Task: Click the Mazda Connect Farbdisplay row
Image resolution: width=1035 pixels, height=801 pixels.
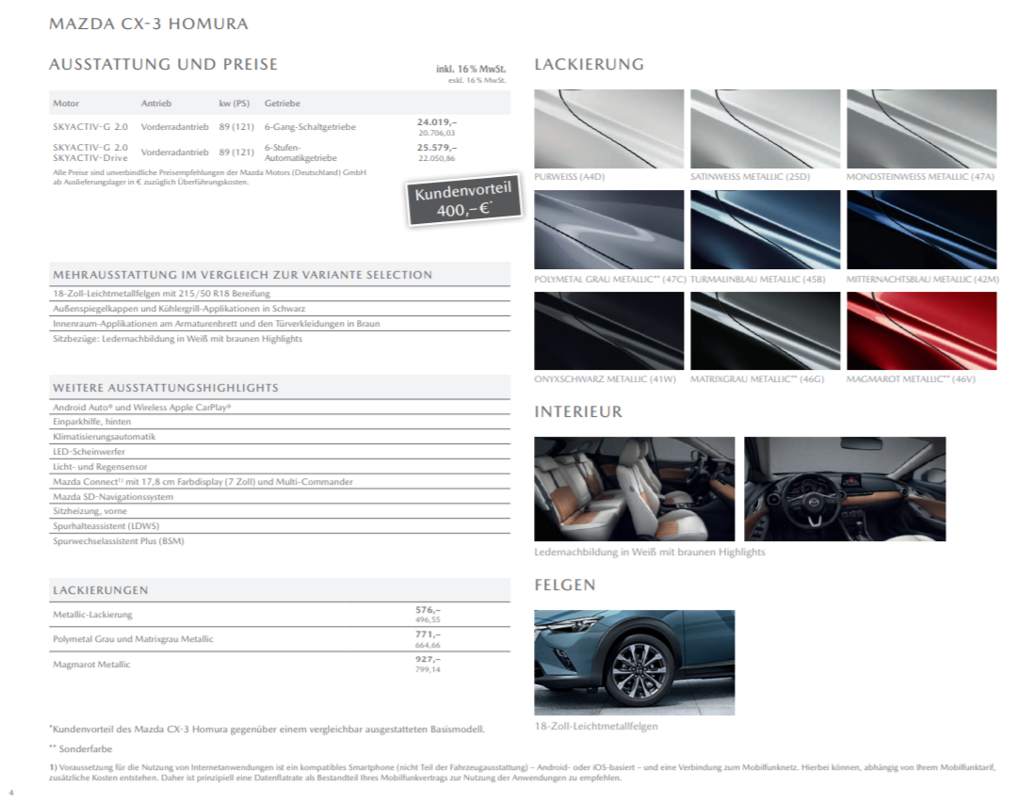Action: [x=280, y=482]
